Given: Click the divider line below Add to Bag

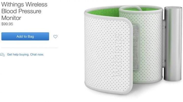Looking at the screenshot, I should click(x=29, y=48).
